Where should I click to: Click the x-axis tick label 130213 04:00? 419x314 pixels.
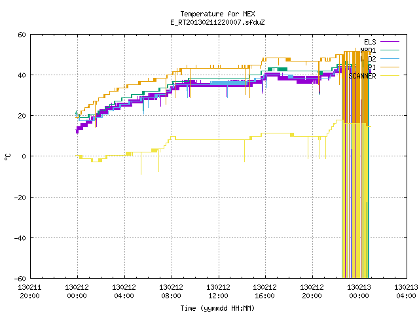pyautogui.click(x=406, y=292)
